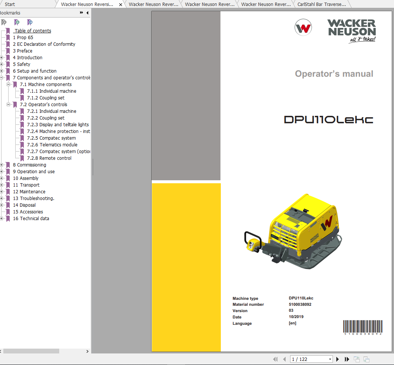Click the 'DPU110Lekc' machine type value

tap(301, 298)
